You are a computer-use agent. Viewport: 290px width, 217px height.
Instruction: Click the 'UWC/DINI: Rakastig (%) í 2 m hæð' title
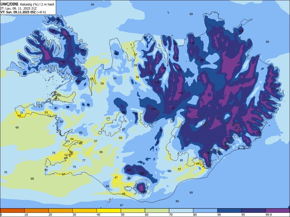(27, 4)
